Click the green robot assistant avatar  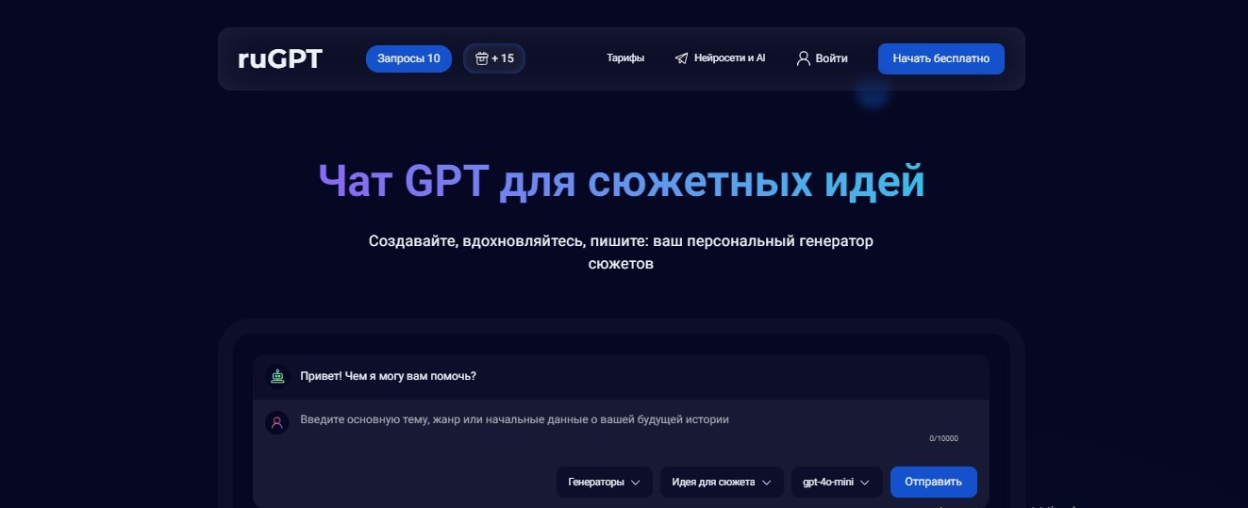click(x=276, y=376)
